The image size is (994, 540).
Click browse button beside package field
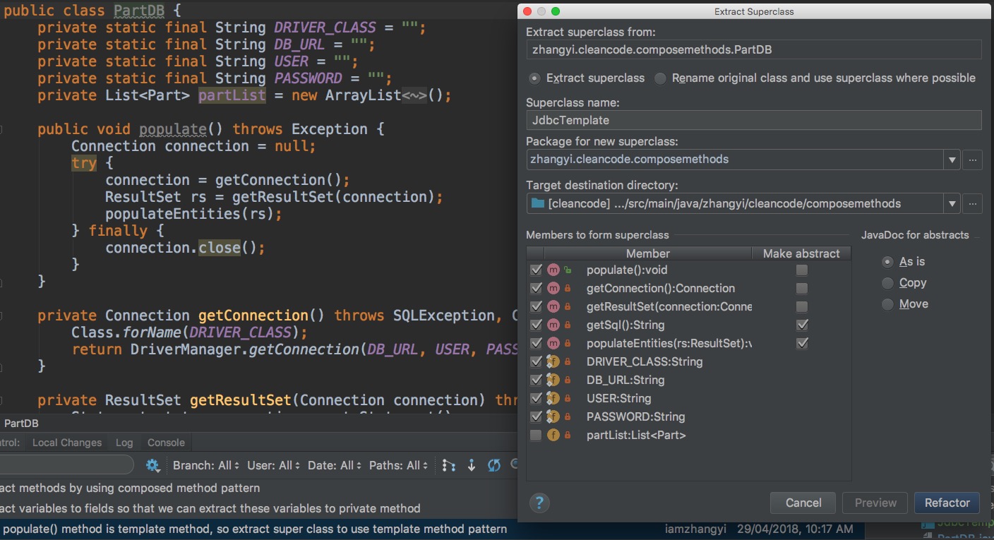point(972,160)
